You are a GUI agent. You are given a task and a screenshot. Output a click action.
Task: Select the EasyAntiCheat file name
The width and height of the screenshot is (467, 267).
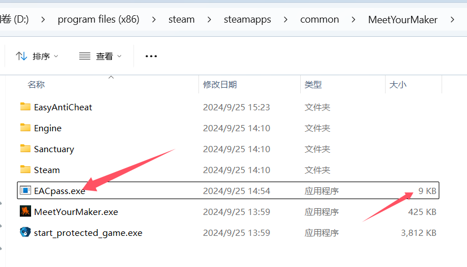point(63,107)
